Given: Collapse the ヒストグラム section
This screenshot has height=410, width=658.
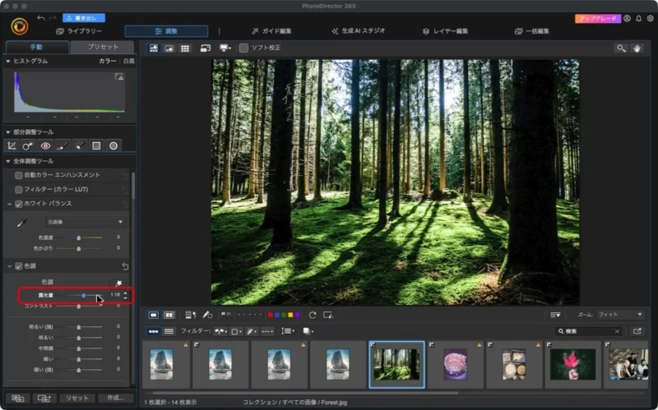Looking at the screenshot, I should click(8, 61).
